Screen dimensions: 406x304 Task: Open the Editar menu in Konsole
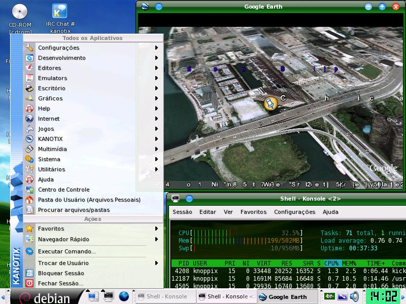click(208, 212)
